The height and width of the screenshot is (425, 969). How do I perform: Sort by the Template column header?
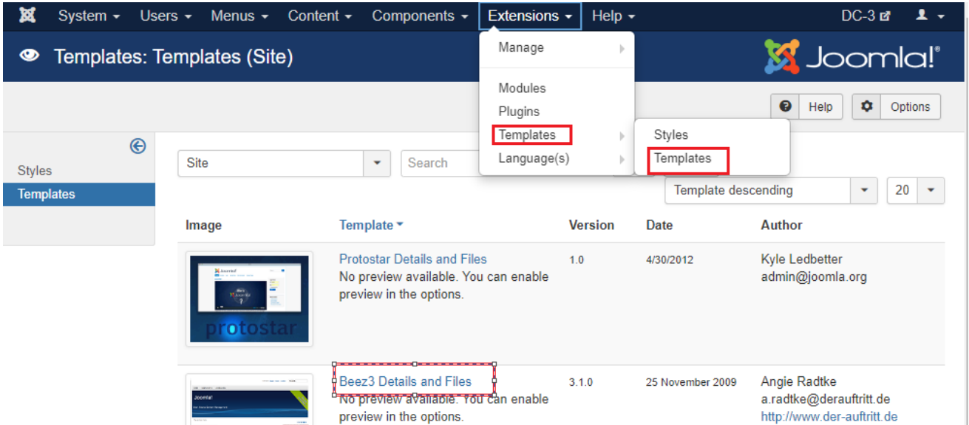tap(371, 225)
